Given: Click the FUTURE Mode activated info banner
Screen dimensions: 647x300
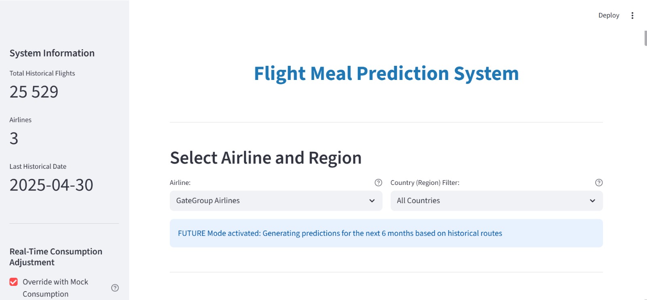Looking at the screenshot, I should [x=386, y=233].
